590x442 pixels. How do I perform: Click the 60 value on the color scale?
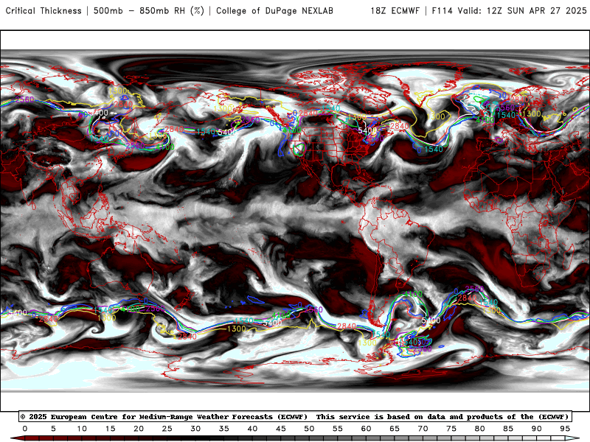coord(366,429)
